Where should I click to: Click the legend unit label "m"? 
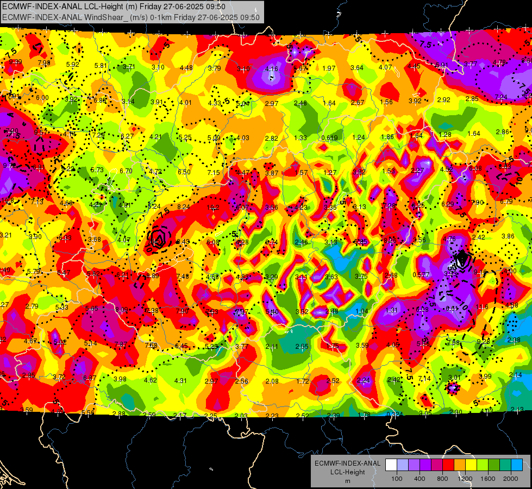347,481
